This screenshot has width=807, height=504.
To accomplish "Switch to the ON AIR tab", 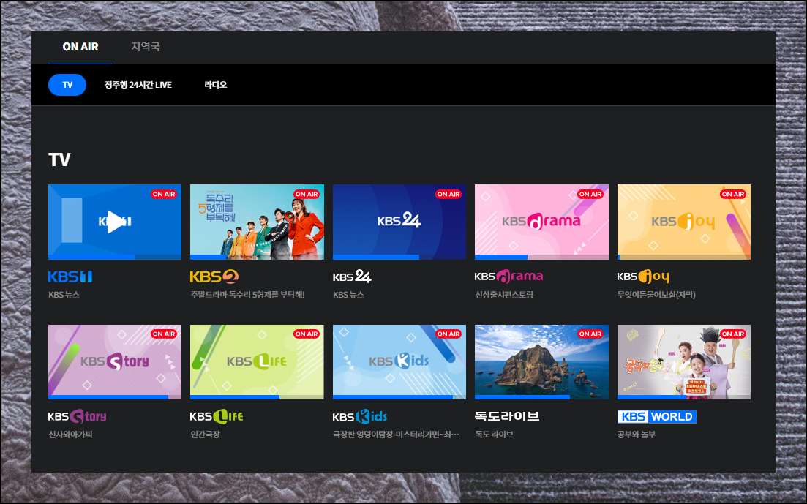I will [x=80, y=47].
